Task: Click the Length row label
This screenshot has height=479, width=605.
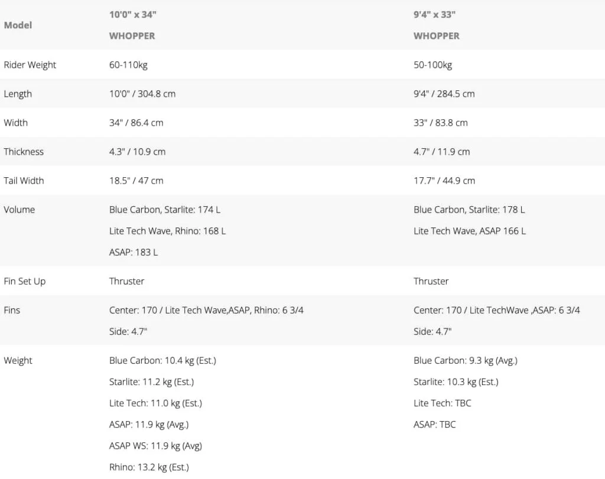Action: pyautogui.click(x=18, y=94)
